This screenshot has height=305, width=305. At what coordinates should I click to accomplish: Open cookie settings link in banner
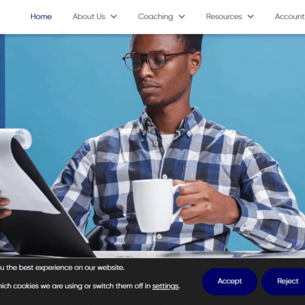click(165, 286)
